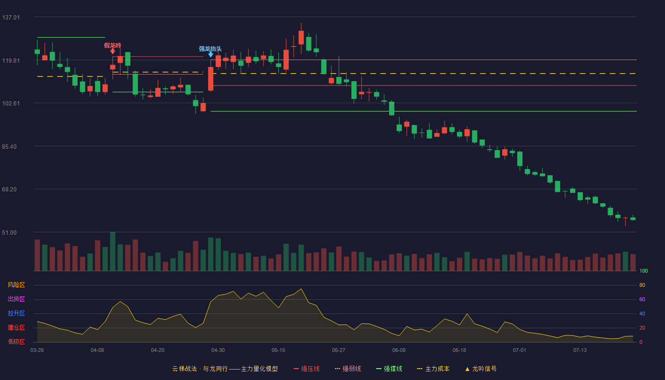
Task: Click the 龙吟信号 triangle legend icon
Action: click(467, 369)
